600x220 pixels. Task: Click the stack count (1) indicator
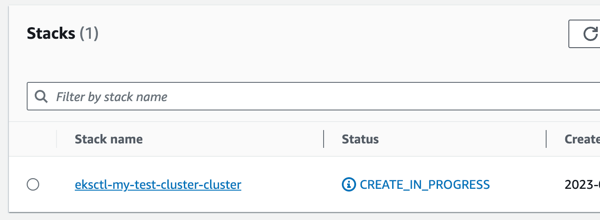89,33
